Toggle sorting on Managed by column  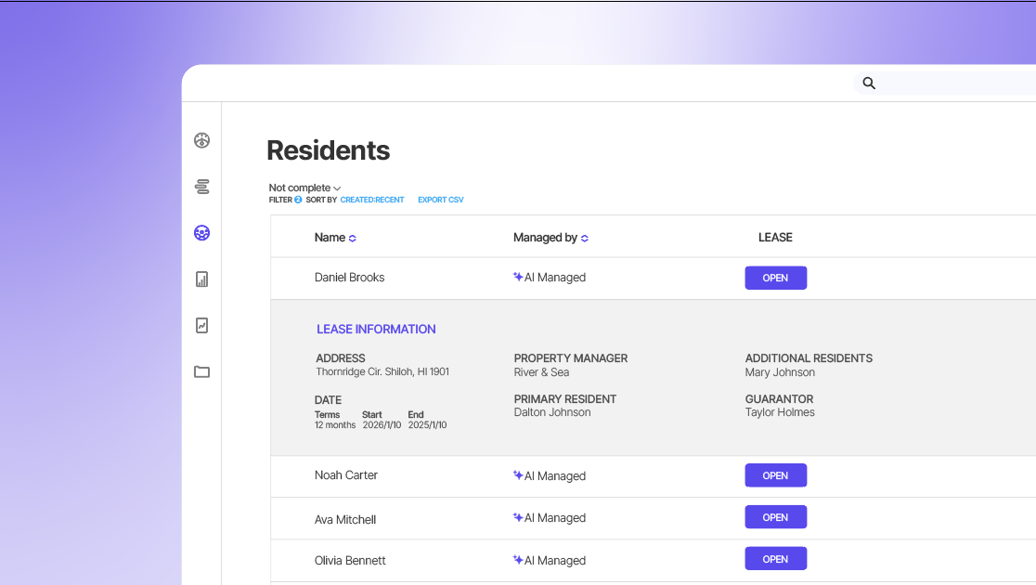click(x=585, y=239)
